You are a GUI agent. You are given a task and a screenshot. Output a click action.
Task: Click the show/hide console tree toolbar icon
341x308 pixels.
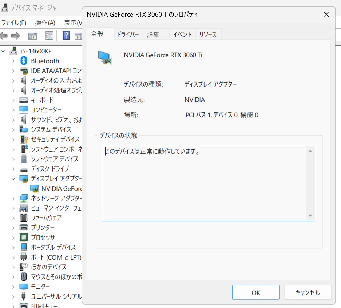tap(33, 36)
